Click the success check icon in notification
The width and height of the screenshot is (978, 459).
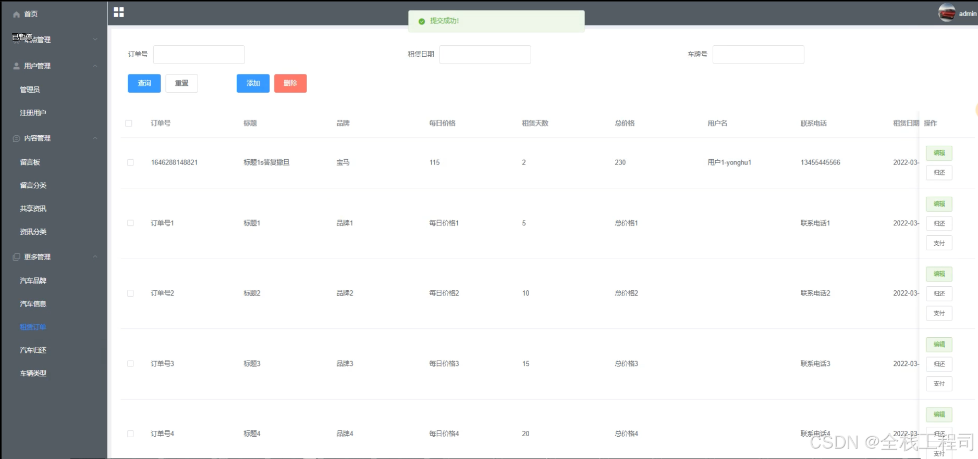tap(422, 21)
